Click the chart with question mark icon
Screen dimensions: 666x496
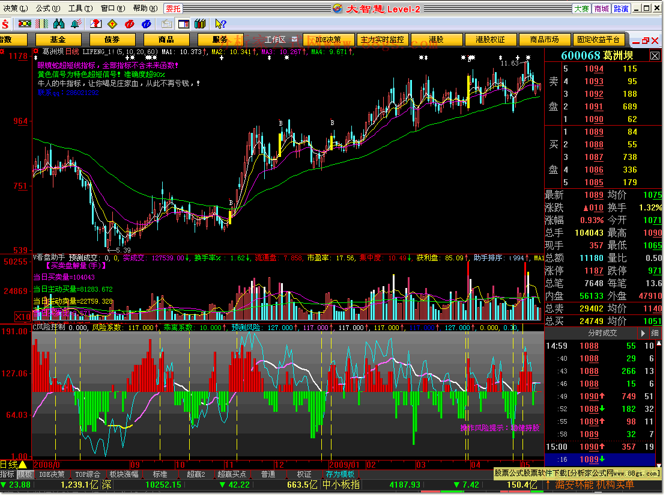click(x=96, y=24)
